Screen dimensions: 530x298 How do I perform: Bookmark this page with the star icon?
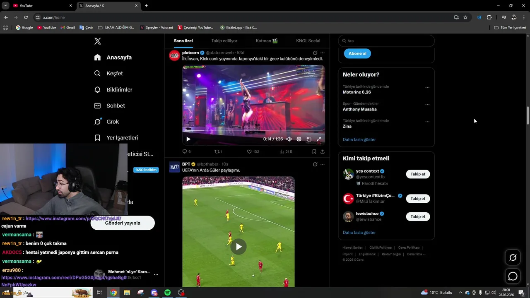(465, 17)
